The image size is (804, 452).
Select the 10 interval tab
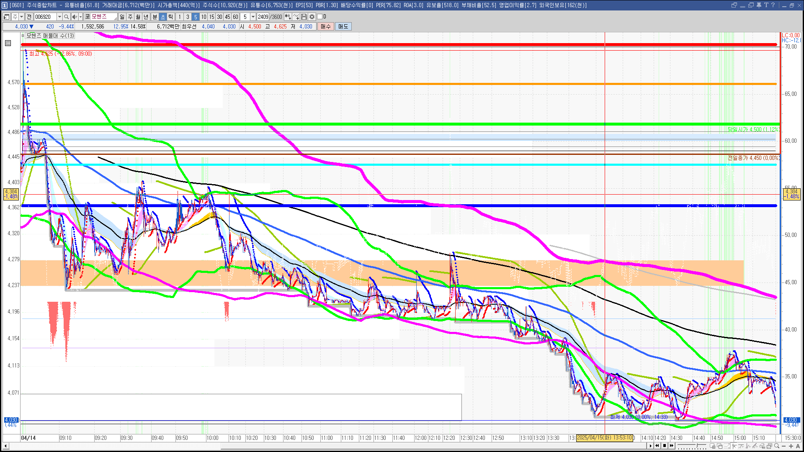pyautogui.click(x=204, y=17)
